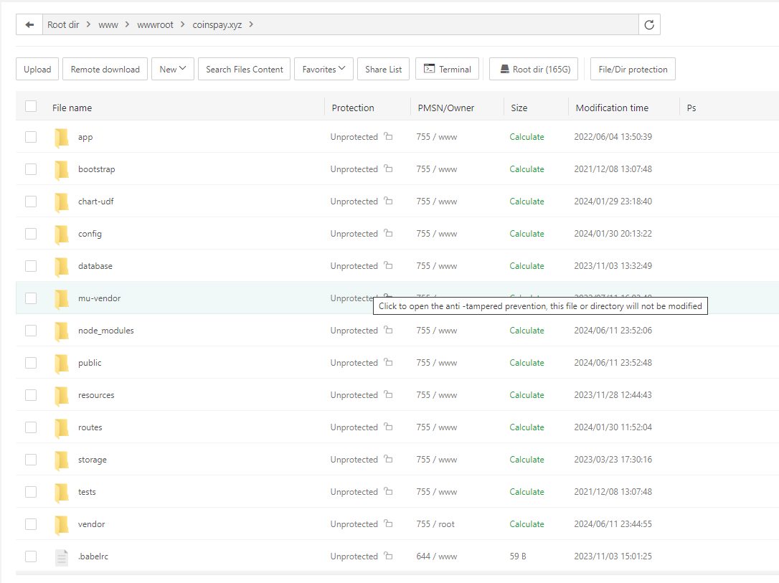Click the storage folder icon
This screenshot has width=779, height=583.
point(62,460)
